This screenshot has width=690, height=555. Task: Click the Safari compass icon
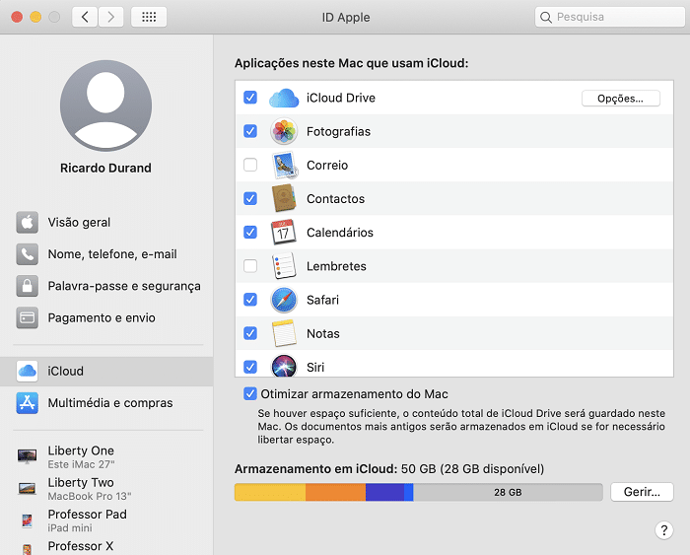pyautogui.click(x=284, y=300)
